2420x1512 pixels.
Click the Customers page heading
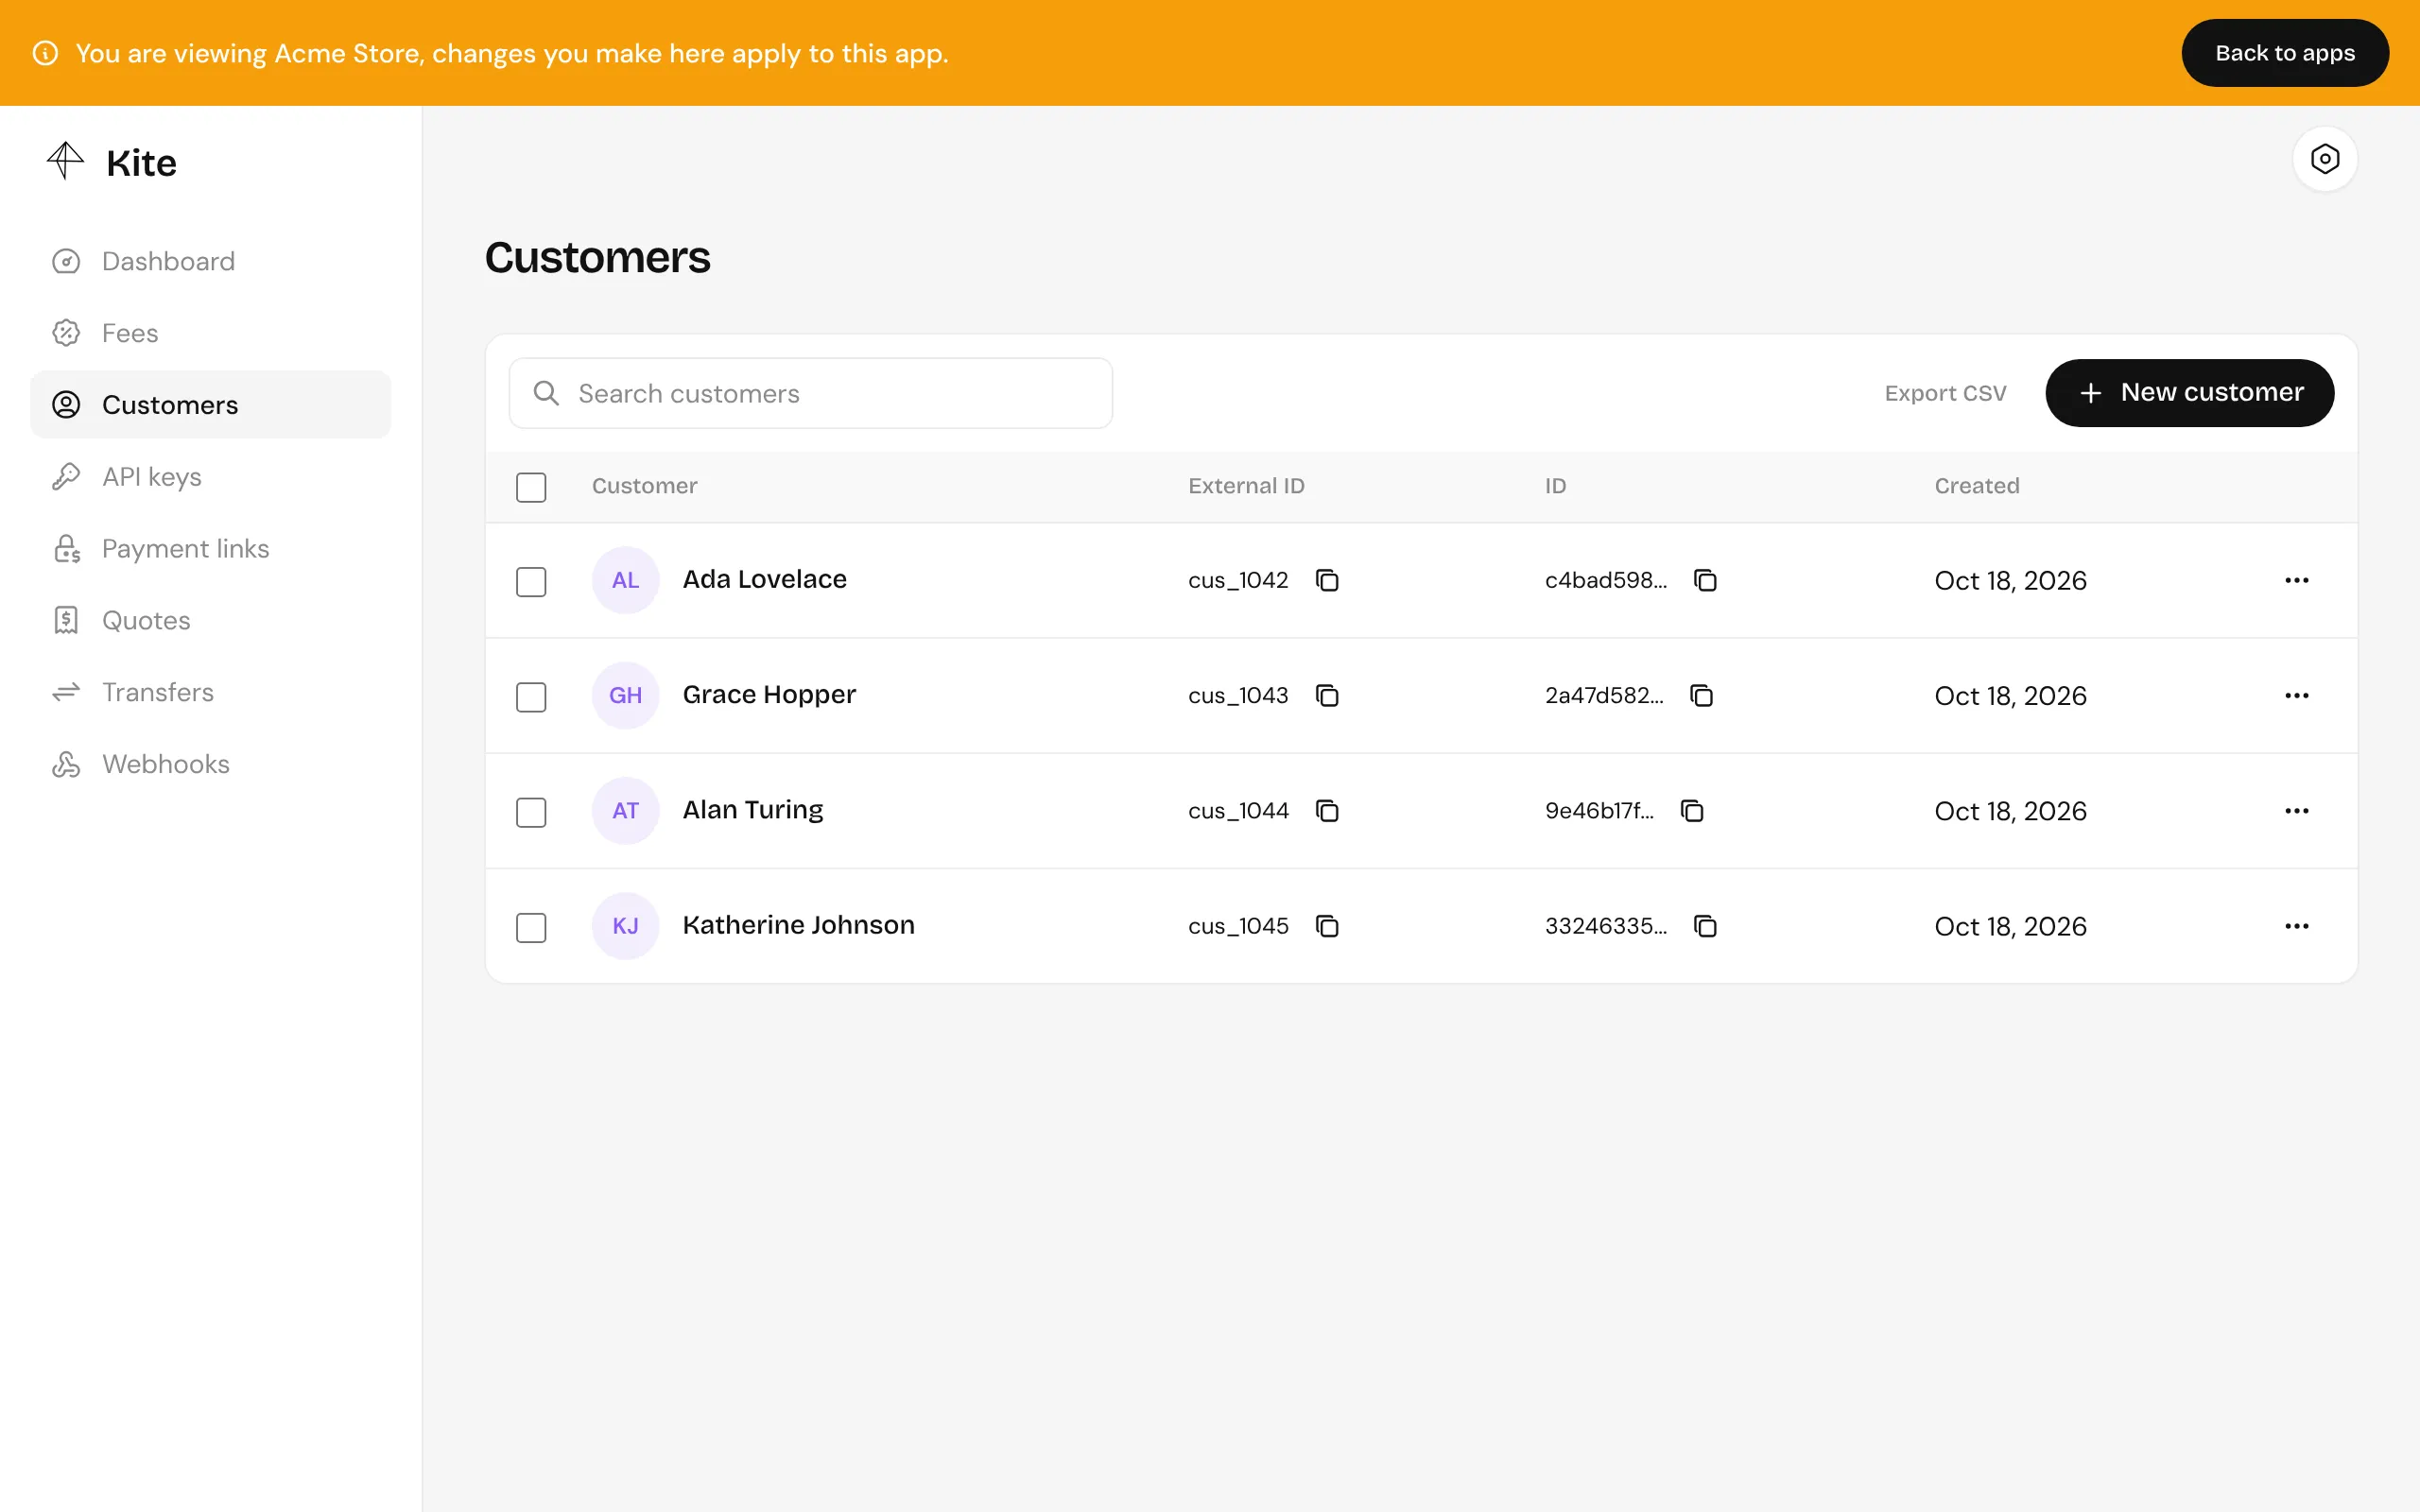(x=597, y=258)
